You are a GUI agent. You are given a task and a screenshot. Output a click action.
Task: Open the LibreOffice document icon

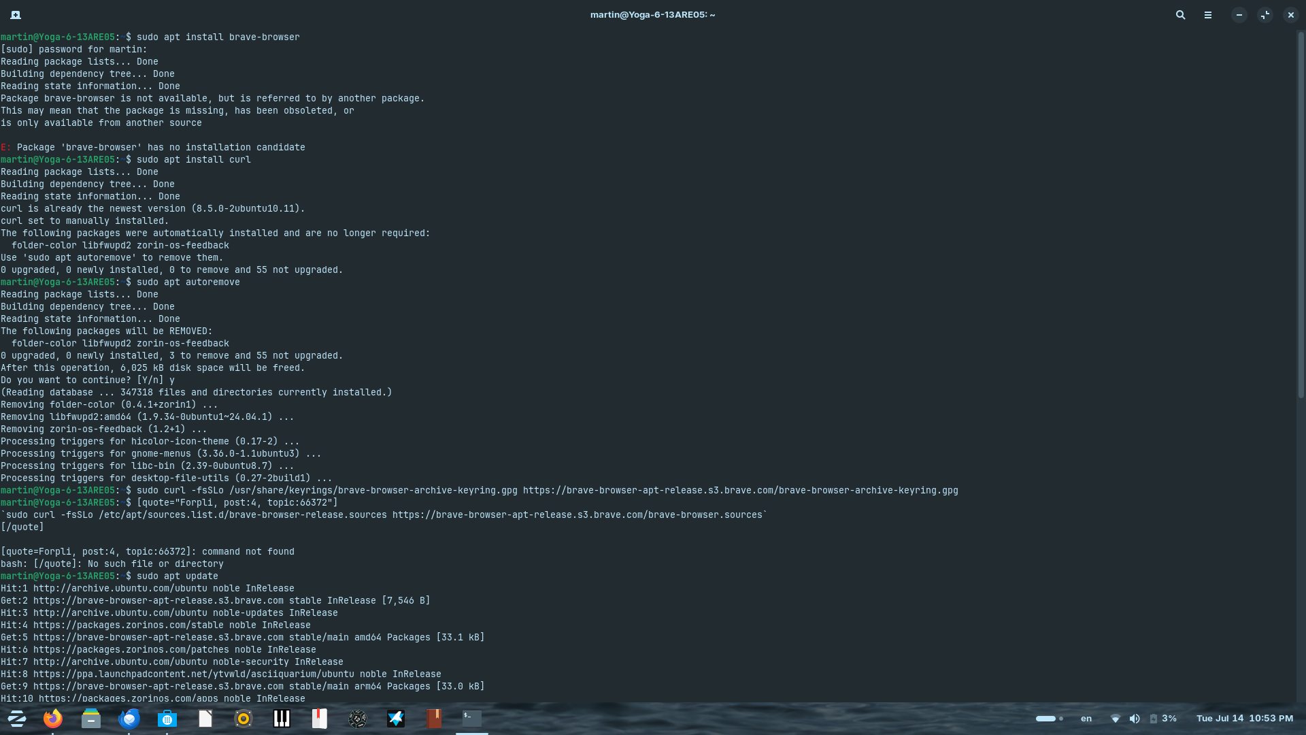(205, 718)
